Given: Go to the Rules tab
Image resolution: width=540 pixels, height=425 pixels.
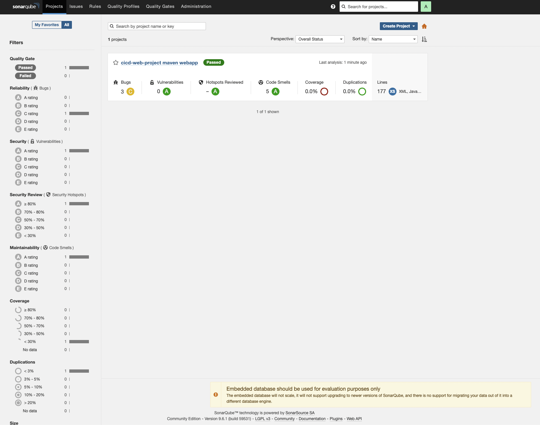Looking at the screenshot, I should coord(95,7).
